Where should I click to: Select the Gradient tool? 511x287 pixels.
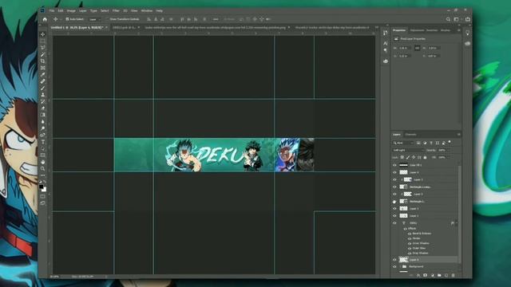pos(42,115)
